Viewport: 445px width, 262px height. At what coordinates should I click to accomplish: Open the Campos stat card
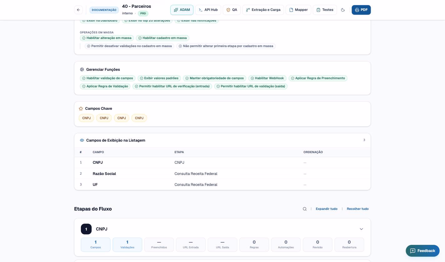pos(96,245)
